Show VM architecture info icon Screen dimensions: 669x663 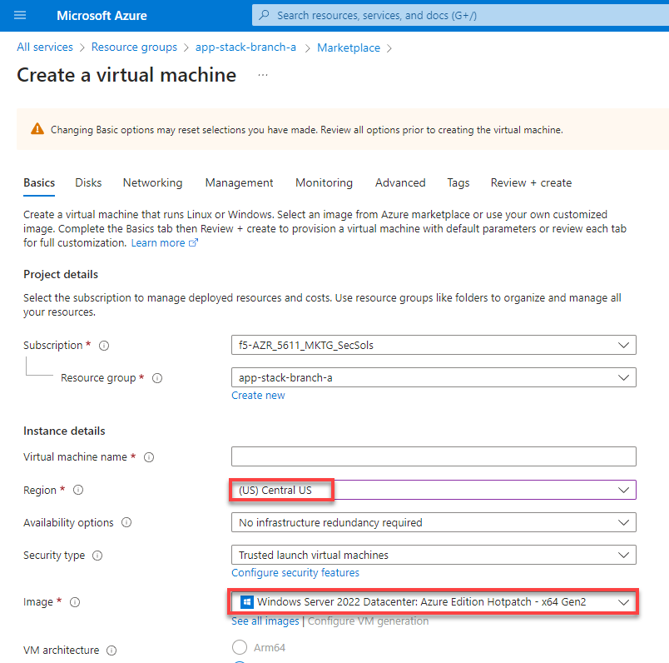click(x=111, y=651)
